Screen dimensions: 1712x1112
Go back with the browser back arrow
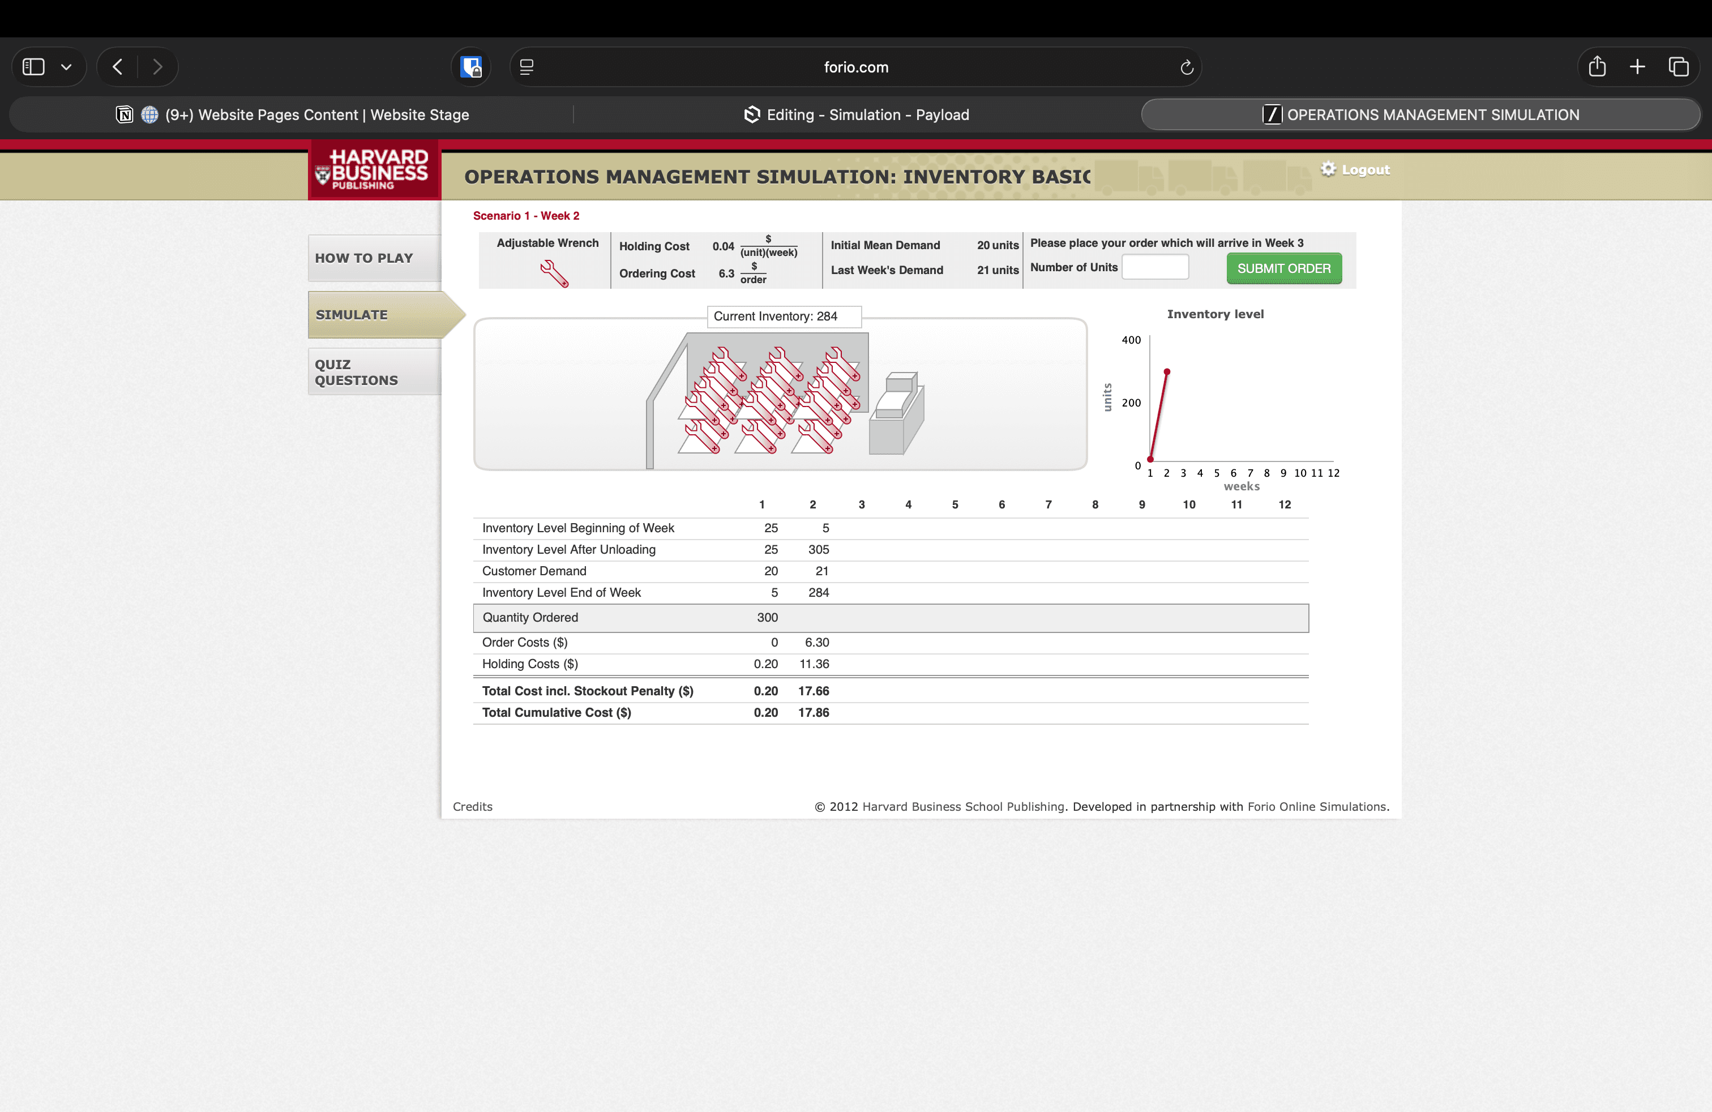tap(118, 67)
